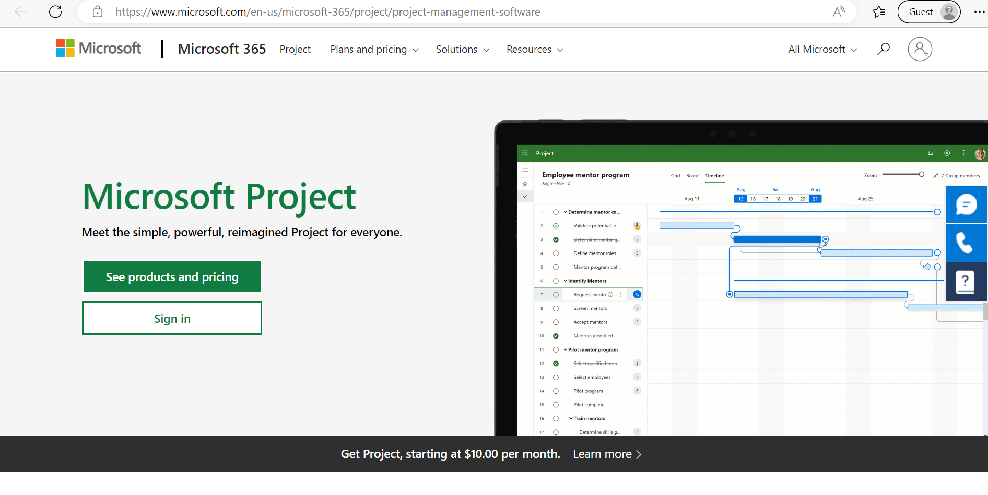Collapse the Train mentors group
988x495 pixels.
point(571,418)
